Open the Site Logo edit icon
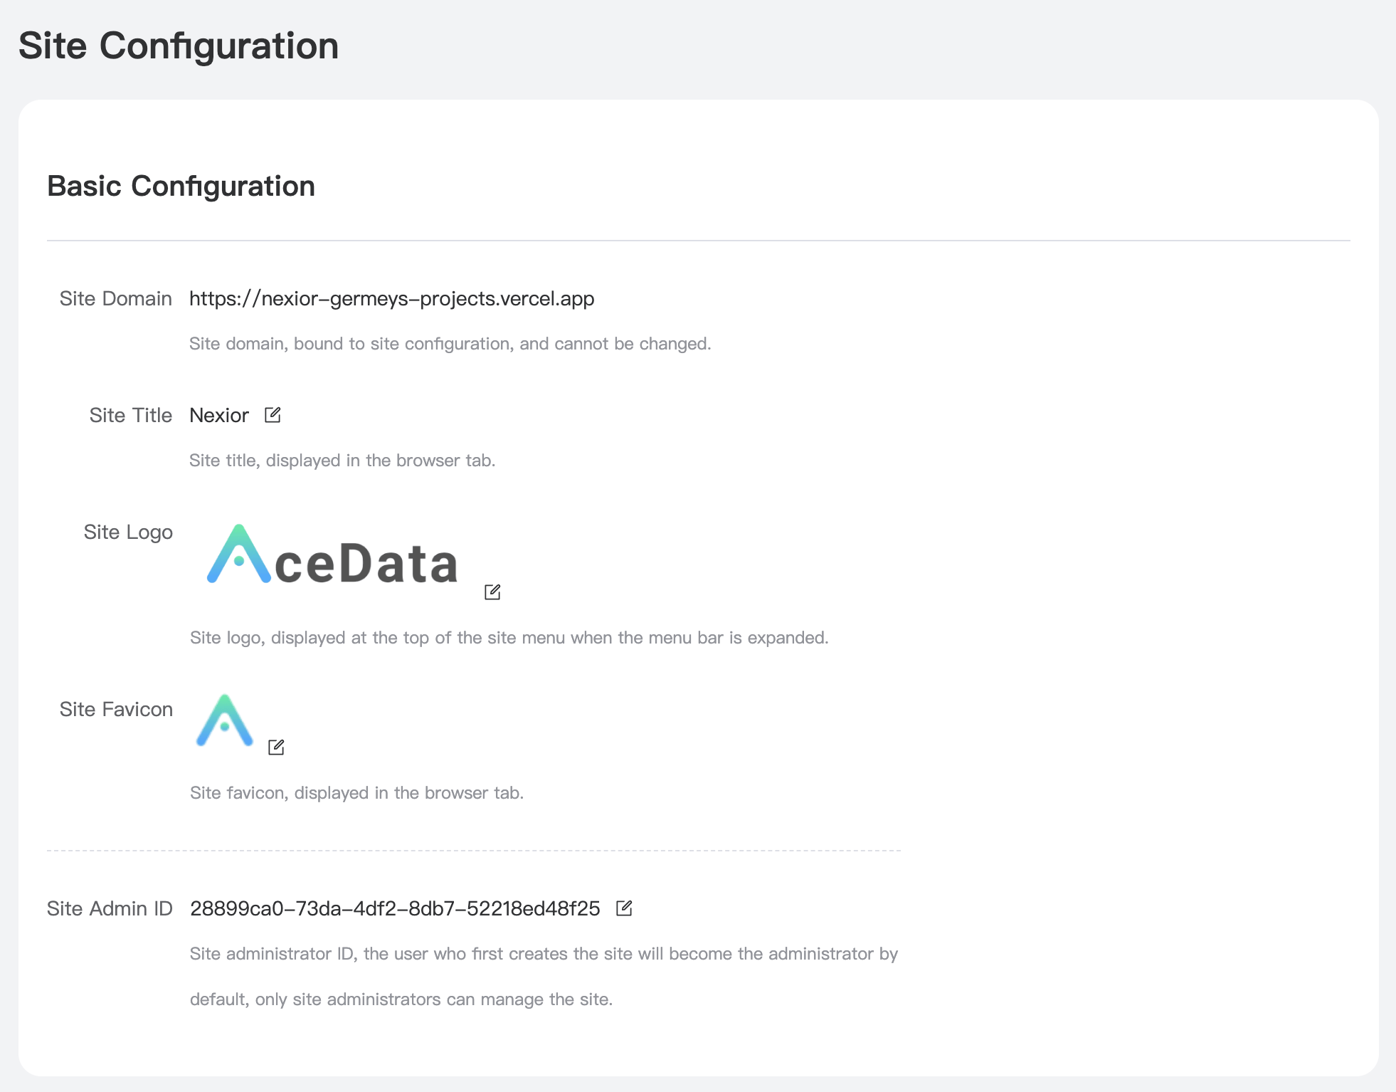Image resolution: width=1396 pixels, height=1092 pixels. tap(492, 592)
